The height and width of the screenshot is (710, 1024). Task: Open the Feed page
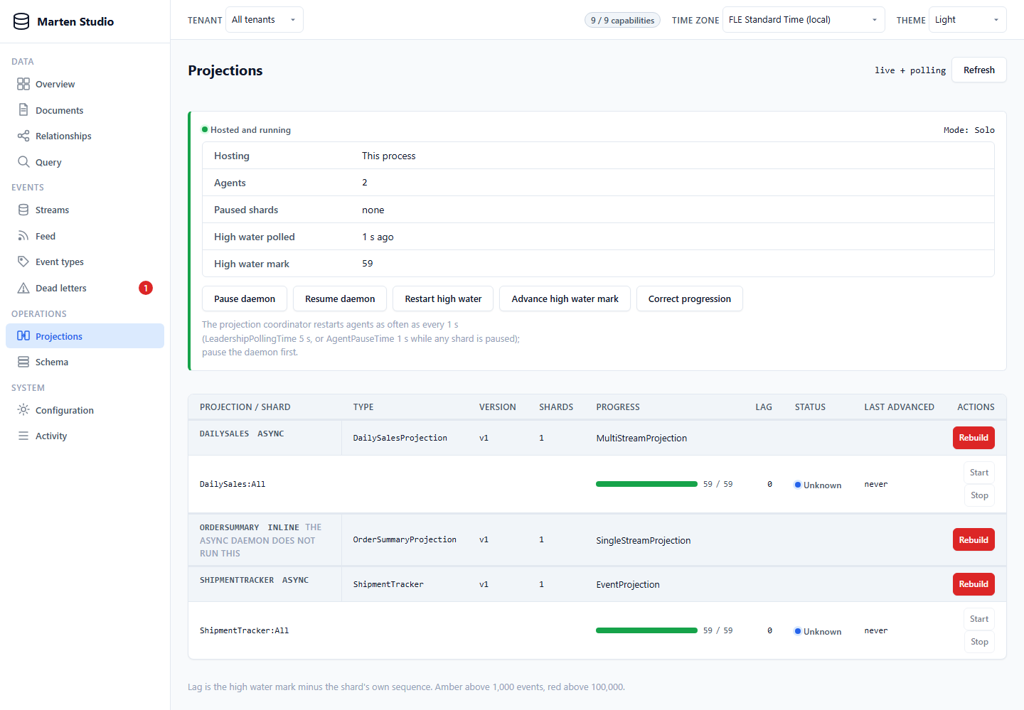coord(85,236)
